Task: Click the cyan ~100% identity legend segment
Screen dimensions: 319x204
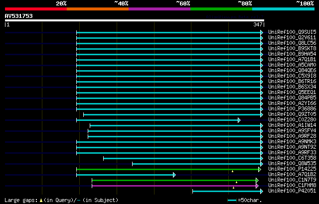Action: 284,9
